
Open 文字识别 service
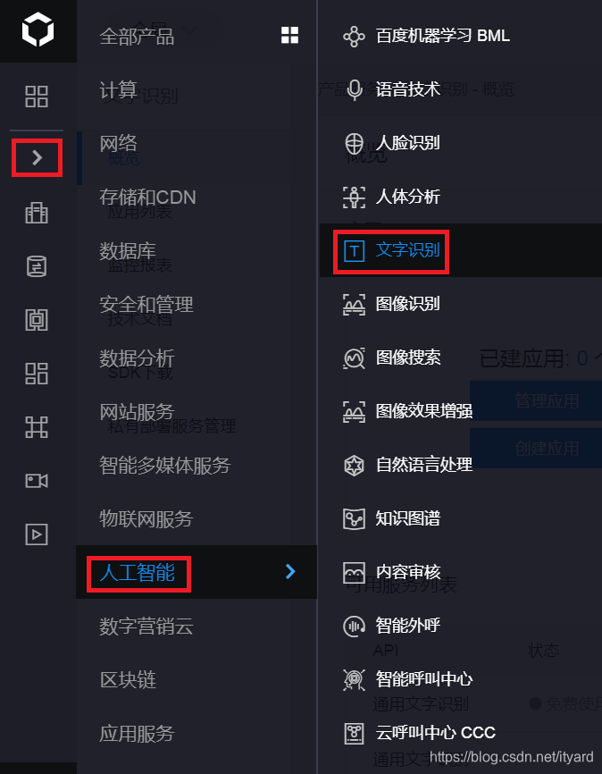(407, 249)
